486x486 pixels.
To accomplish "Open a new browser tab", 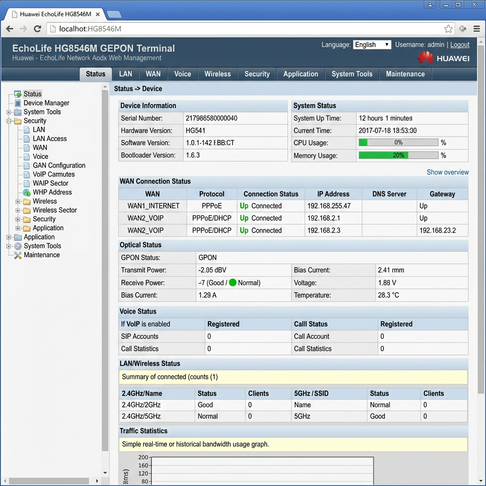I will coord(114,14).
